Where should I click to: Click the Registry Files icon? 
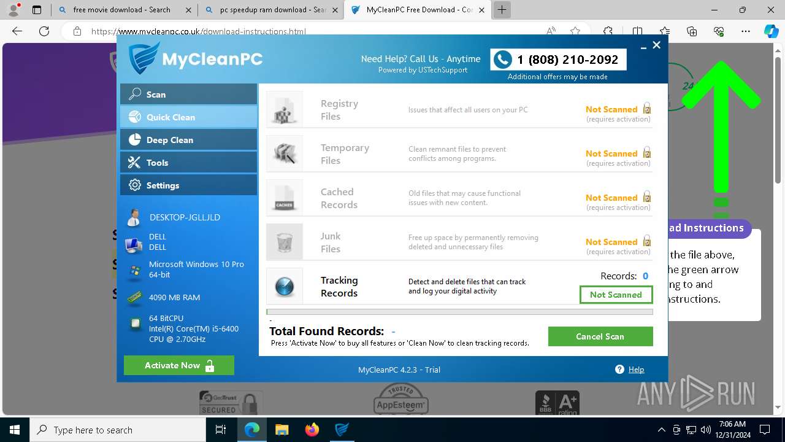tap(285, 110)
